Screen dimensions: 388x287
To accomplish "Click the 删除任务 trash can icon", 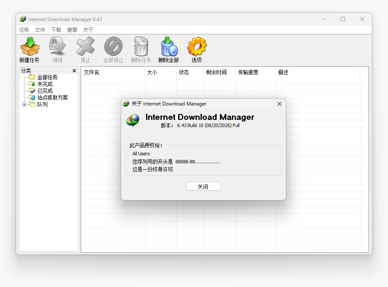I will tap(141, 46).
